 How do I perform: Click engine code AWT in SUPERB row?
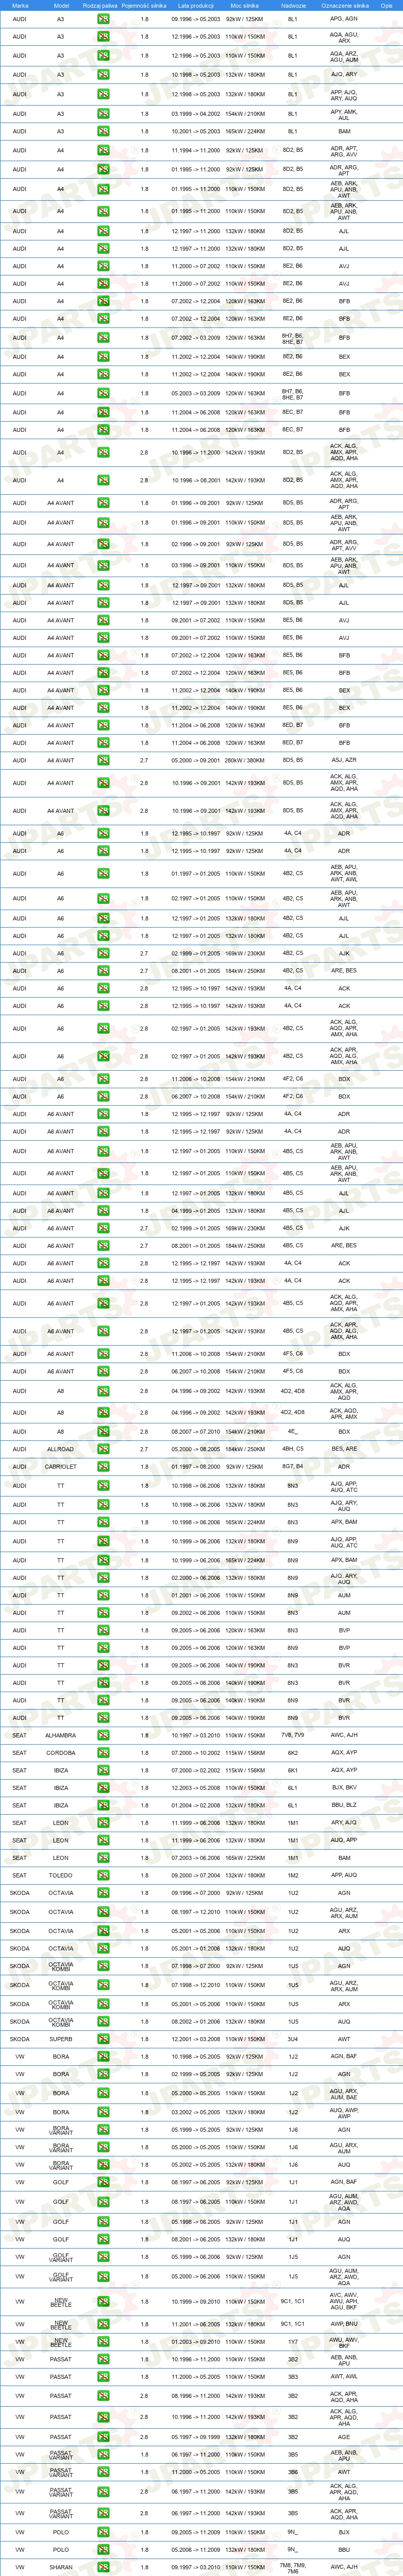[344, 2038]
